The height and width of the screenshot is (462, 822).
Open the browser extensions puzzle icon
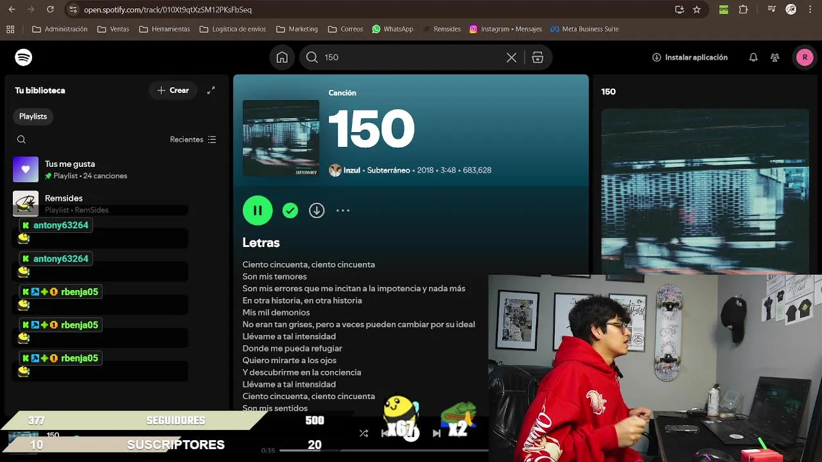pyautogui.click(x=744, y=10)
